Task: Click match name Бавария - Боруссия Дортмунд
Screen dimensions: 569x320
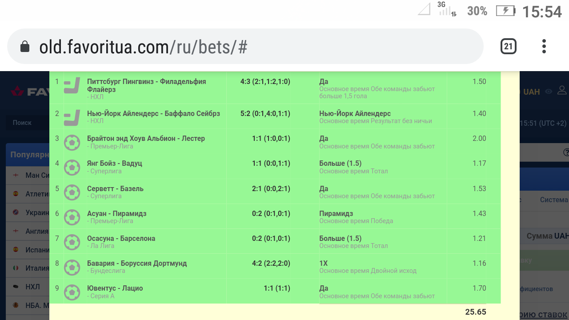Action: click(x=137, y=263)
